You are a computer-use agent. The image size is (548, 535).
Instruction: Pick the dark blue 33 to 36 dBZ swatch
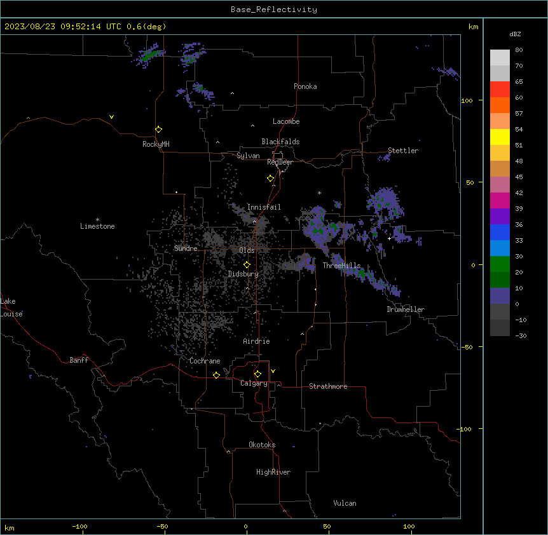pos(500,232)
